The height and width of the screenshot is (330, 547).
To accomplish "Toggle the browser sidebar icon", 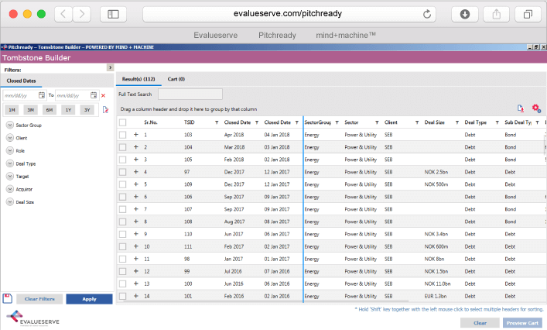I will coord(113,14).
